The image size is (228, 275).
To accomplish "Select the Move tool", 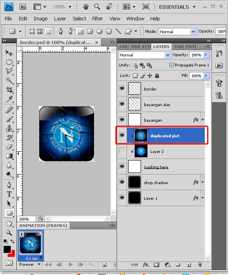I will (9, 52).
